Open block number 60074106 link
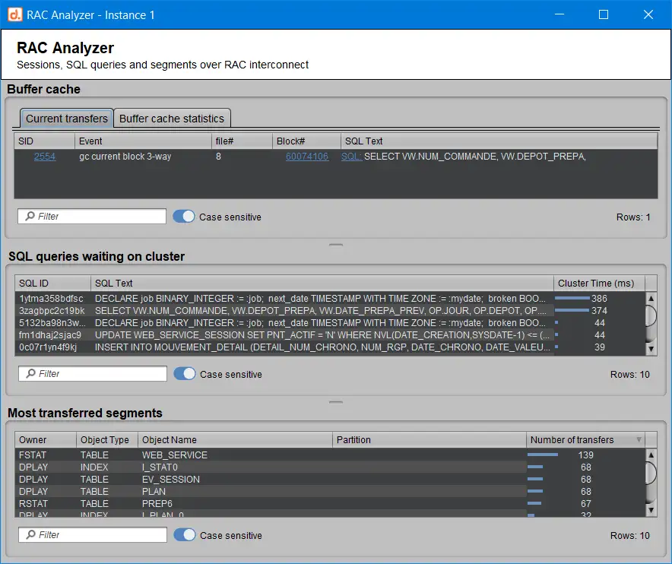Screen dimensions: 672x564 point(307,157)
